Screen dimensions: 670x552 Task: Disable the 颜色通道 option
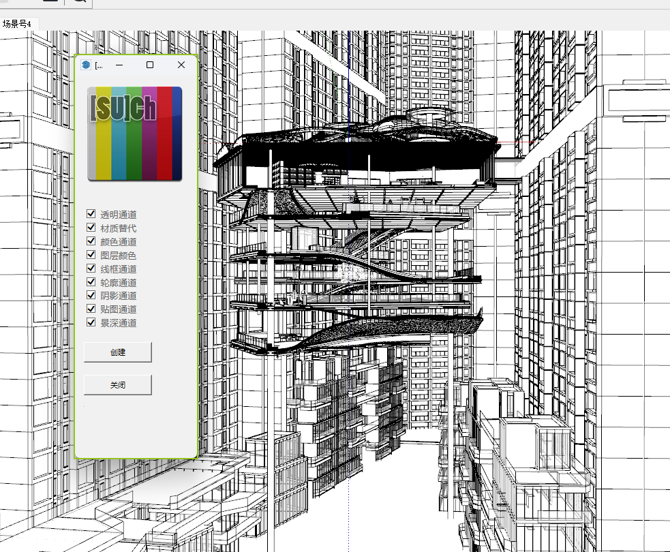click(x=91, y=241)
